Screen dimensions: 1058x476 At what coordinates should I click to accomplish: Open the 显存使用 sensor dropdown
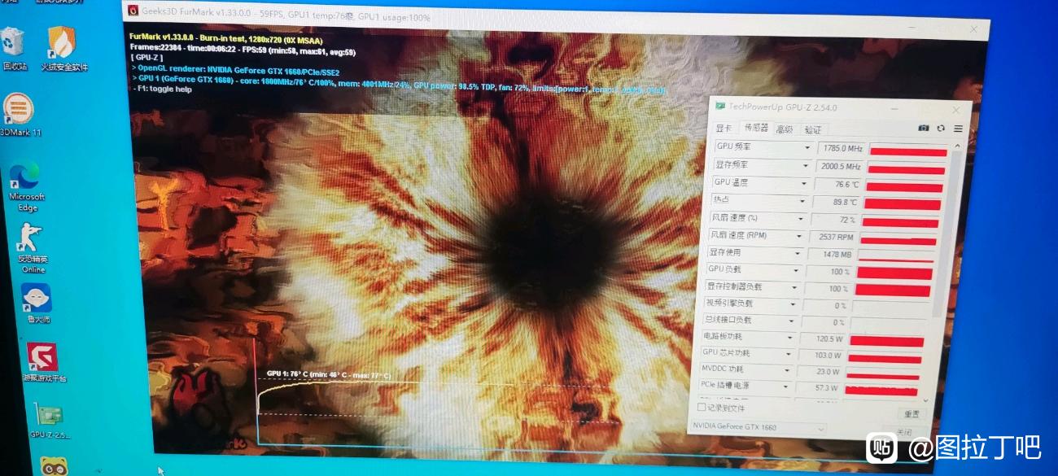tap(798, 254)
